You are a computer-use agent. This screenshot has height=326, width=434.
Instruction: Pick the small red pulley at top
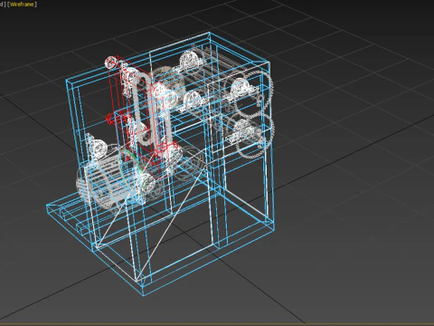(x=110, y=62)
